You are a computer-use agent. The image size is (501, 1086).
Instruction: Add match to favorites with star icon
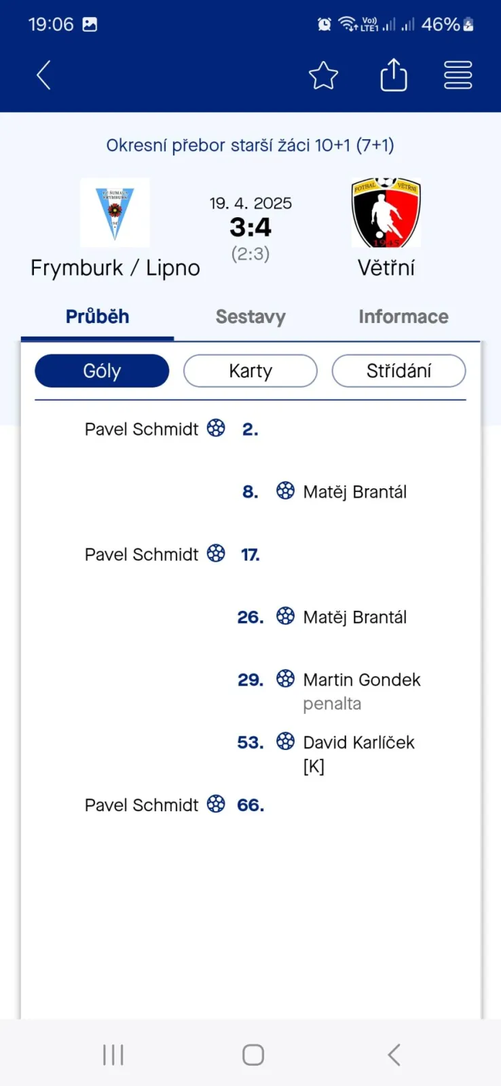click(323, 75)
